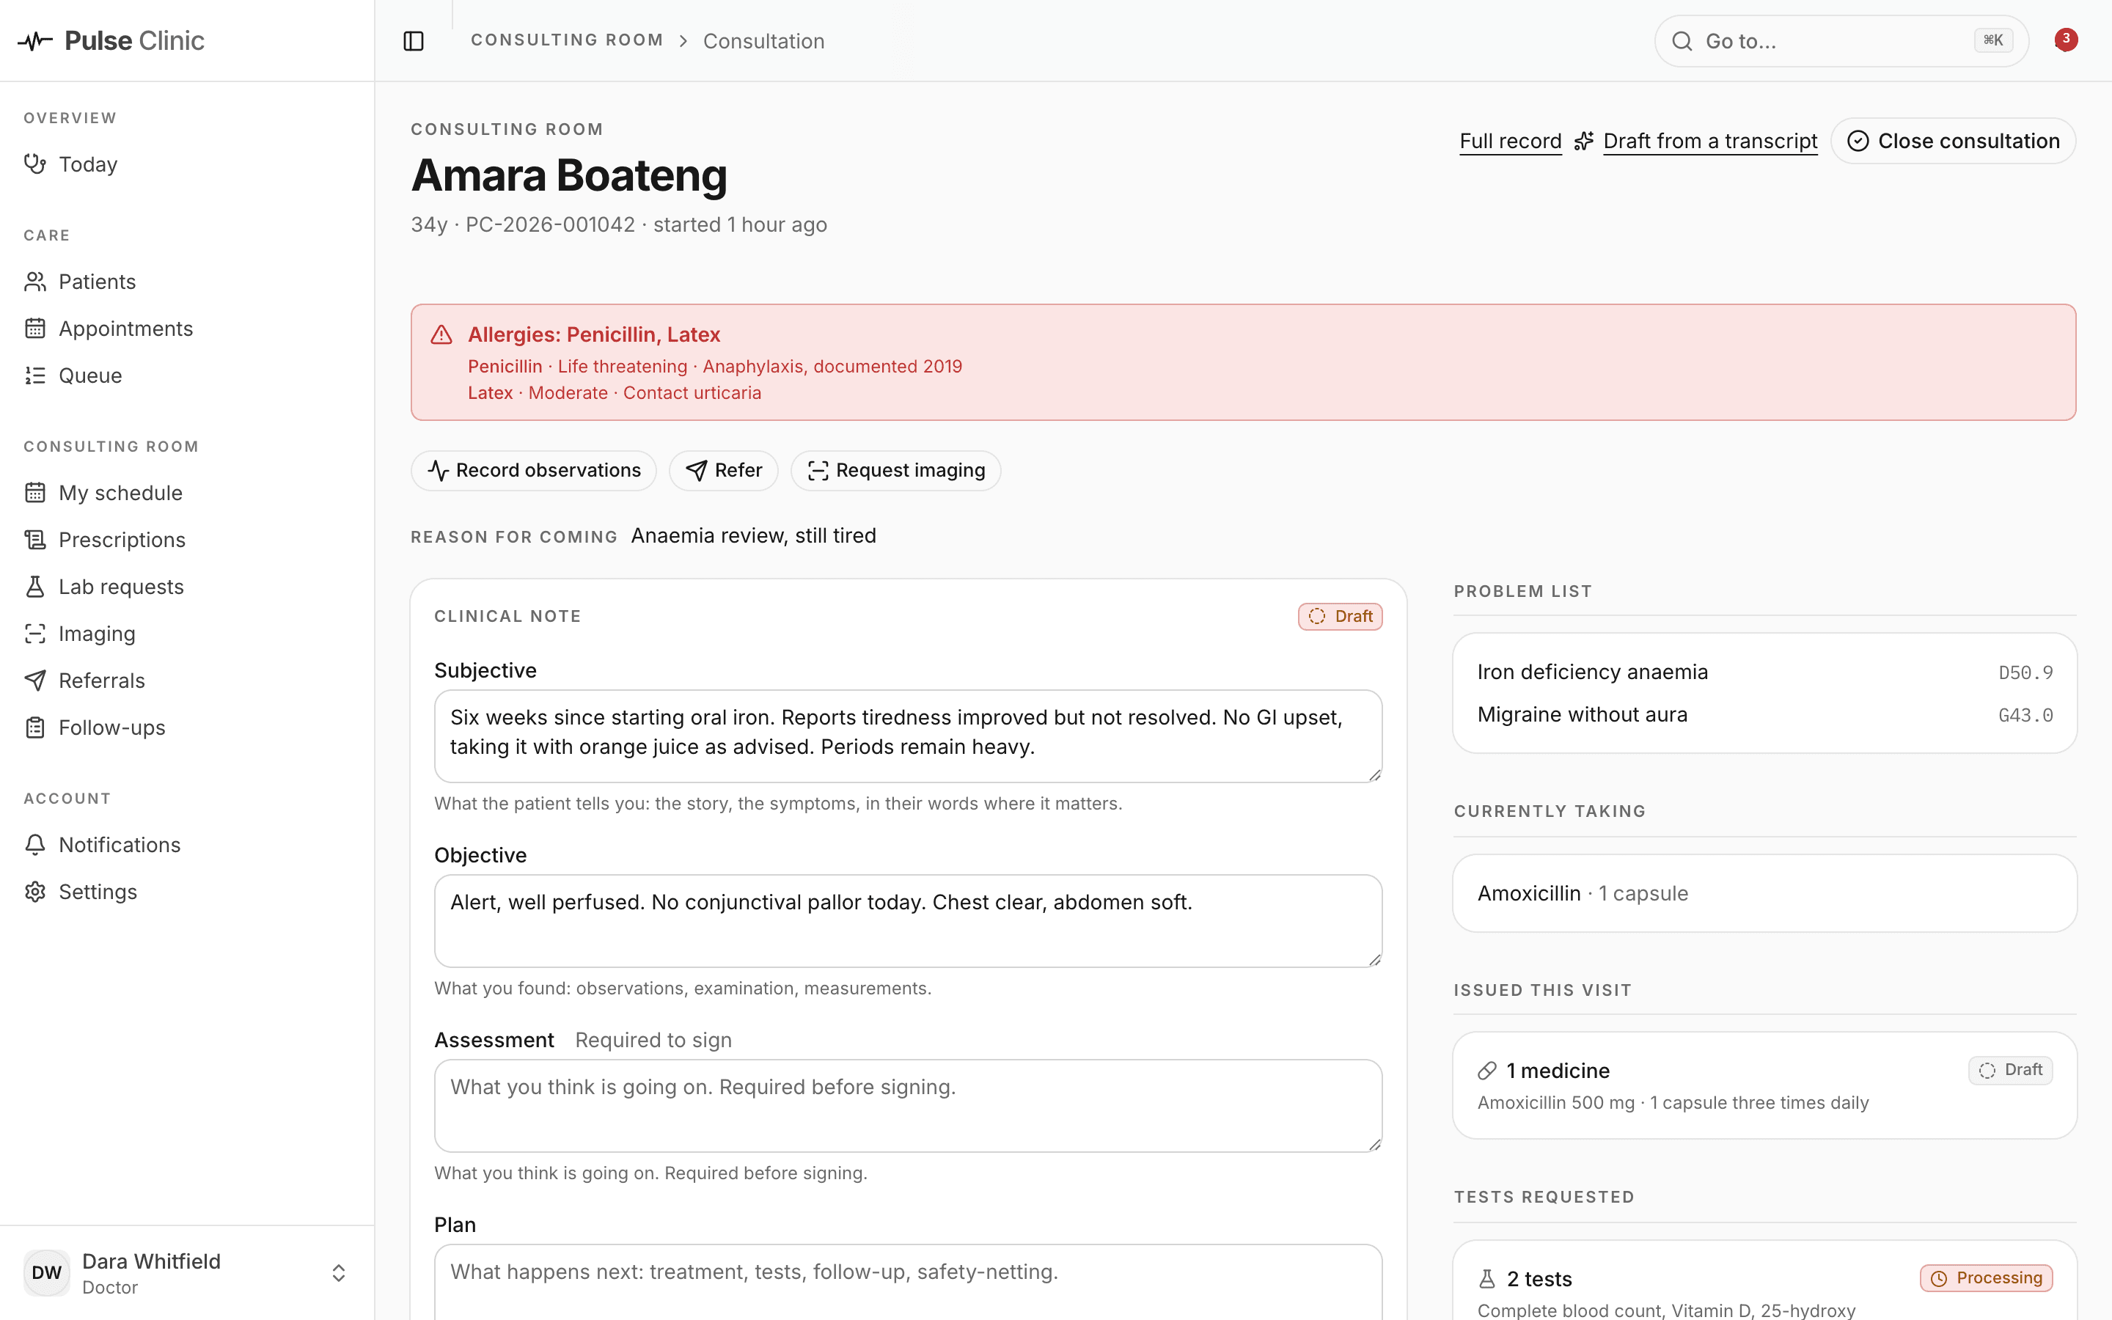The height and width of the screenshot is (1320, 2112).
Task: Click the bell icon beside Notifications
Action: click(35, 845)
